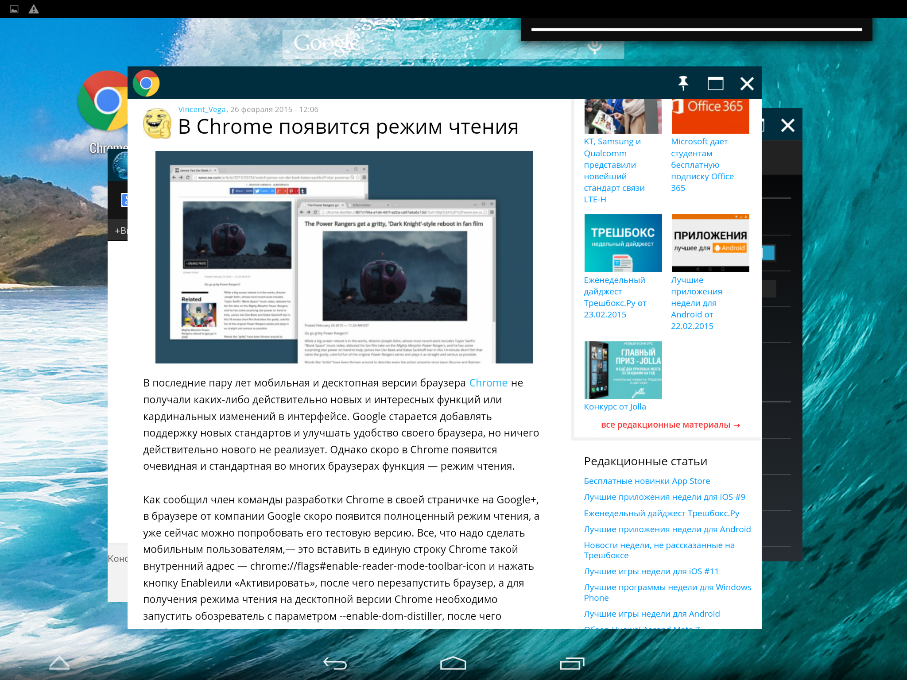
Task: Click the article title В Chrome появится режим чтения
Action: (x=348, y=127)
